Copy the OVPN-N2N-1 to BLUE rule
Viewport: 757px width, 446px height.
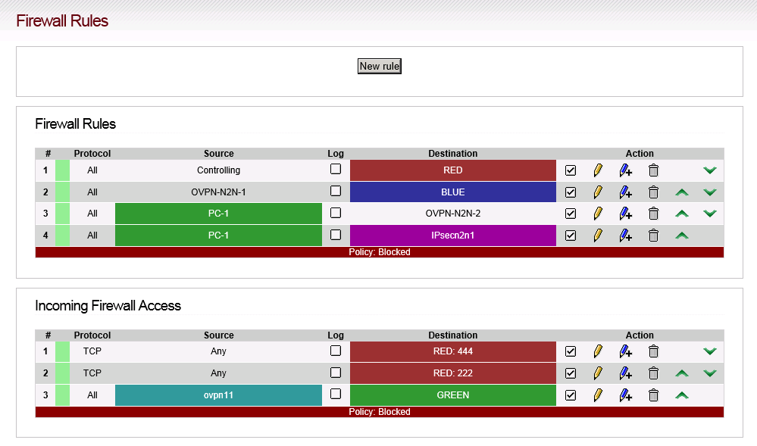626,192
